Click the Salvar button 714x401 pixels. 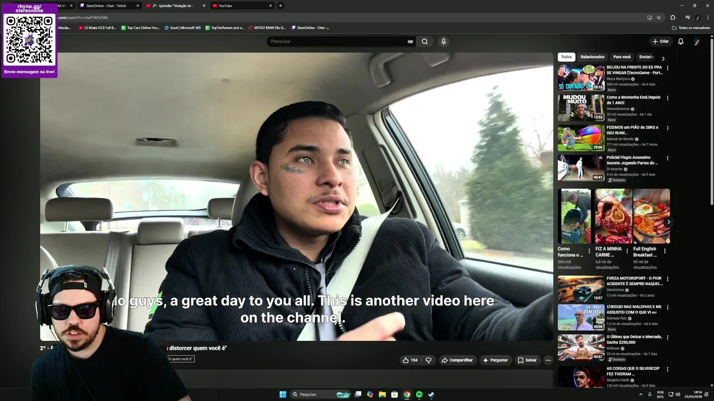(x=527, y=360)
